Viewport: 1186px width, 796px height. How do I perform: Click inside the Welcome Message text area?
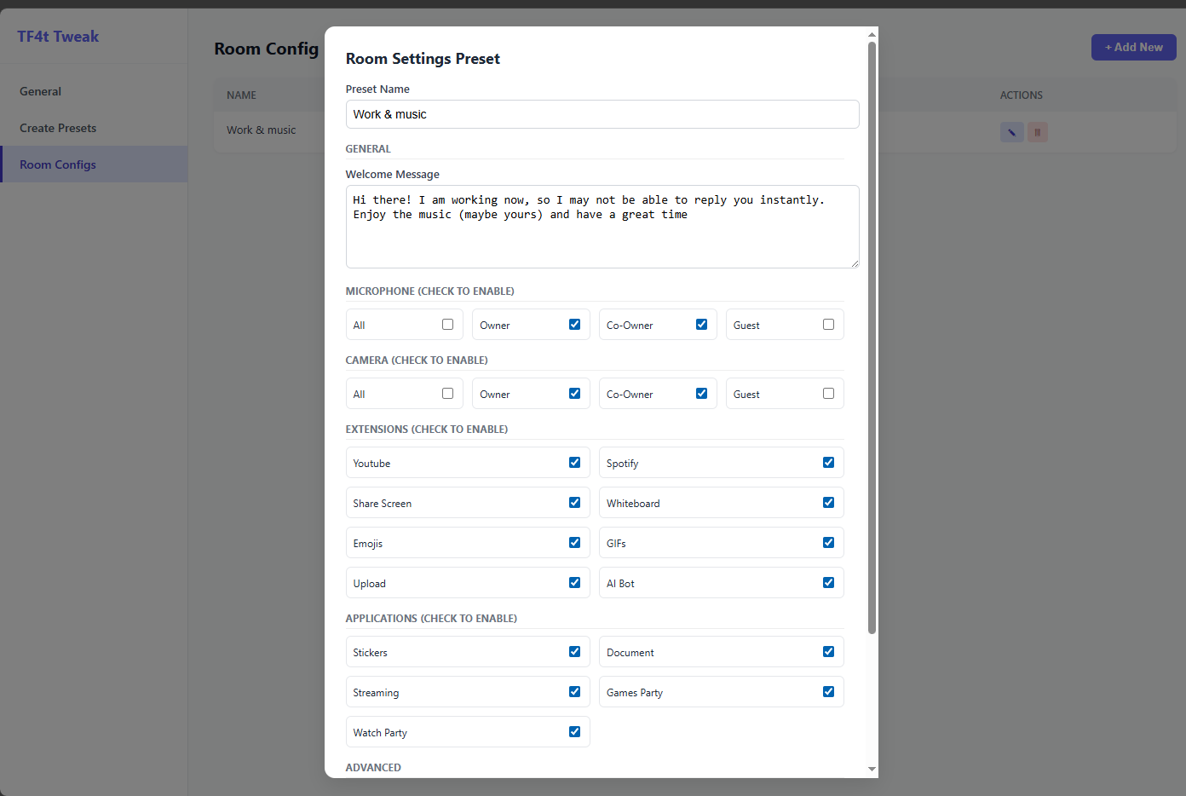[x=602, y=227]
